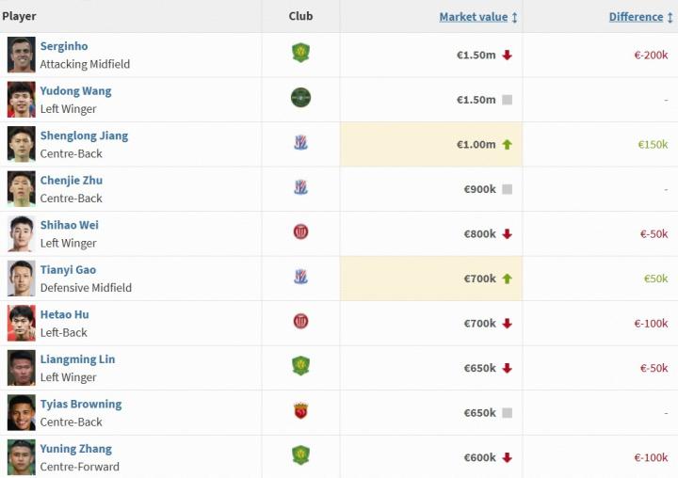
Task: Open Tianyi Gao's player profile link
Action: point(68,270)
